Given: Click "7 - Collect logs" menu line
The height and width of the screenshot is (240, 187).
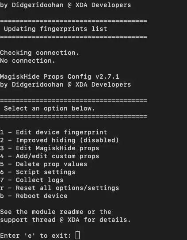Looking at the screenshot, I should point(32,180).
